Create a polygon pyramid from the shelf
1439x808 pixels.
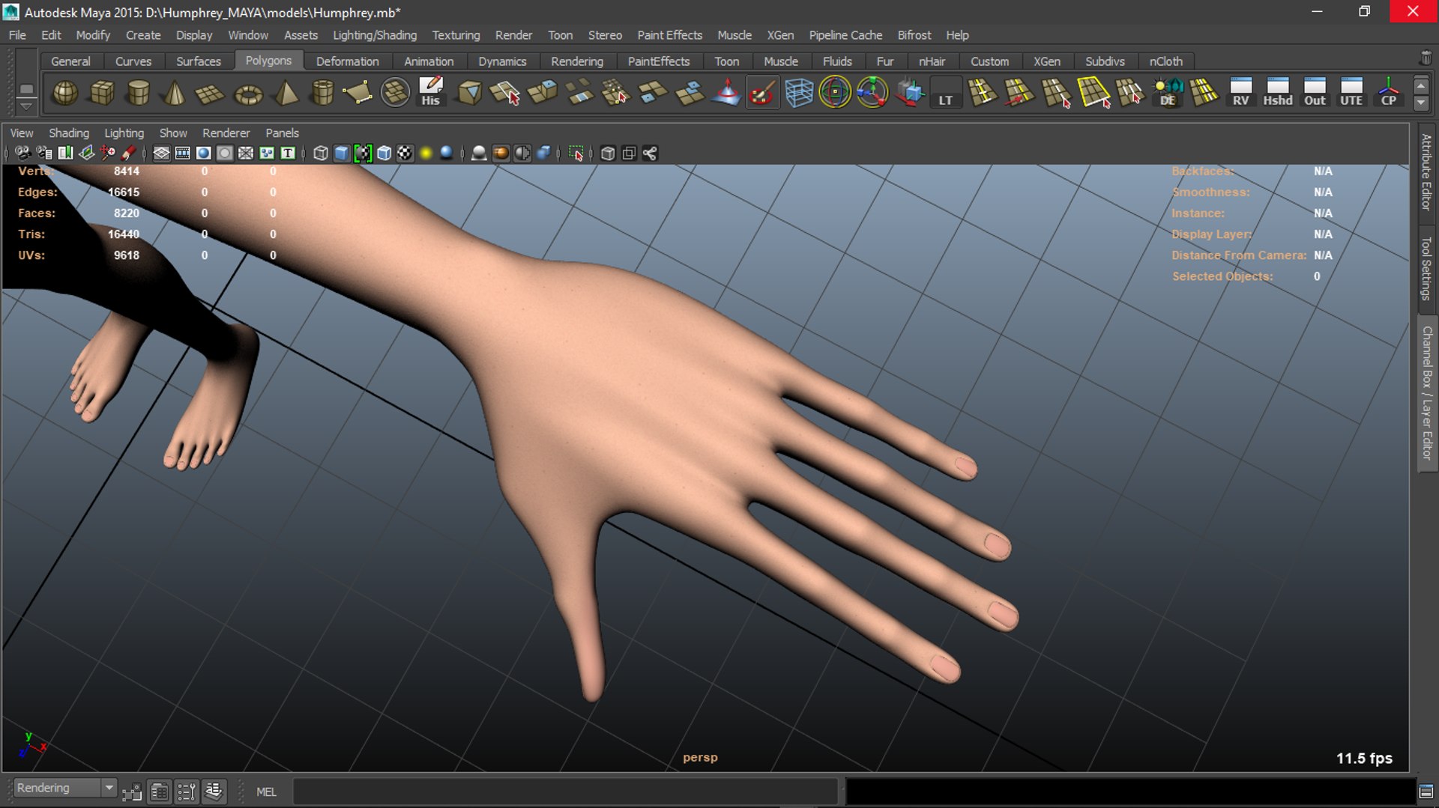(286, 93)
